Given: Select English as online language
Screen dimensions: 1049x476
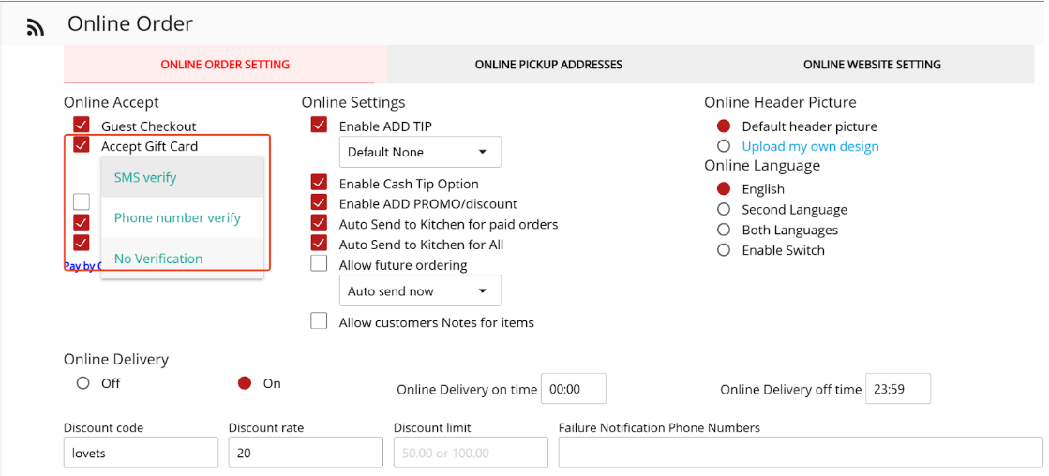Looking at the screenshot, I should pyautogui.click(x=723, y=189).
